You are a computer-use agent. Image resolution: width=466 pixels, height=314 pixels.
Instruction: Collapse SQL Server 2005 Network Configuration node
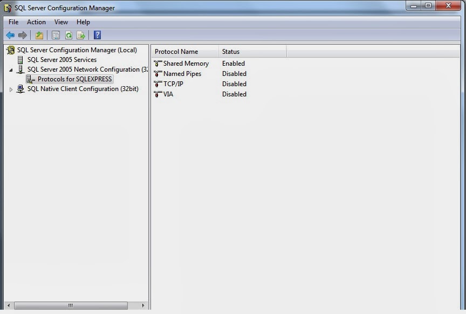click(11, 70)
